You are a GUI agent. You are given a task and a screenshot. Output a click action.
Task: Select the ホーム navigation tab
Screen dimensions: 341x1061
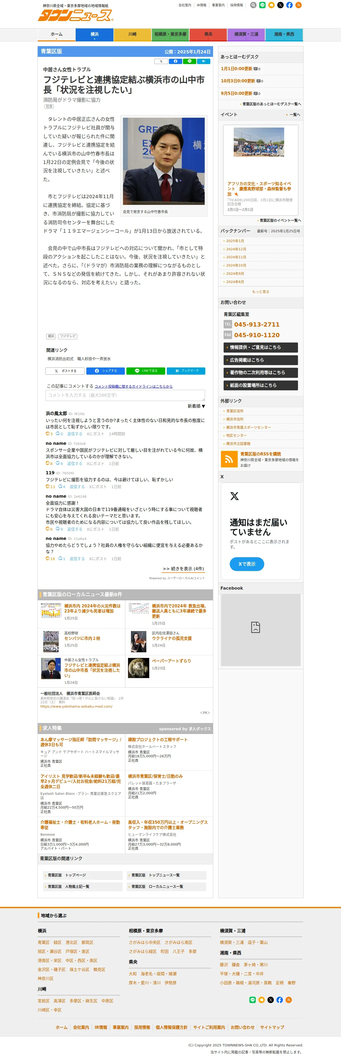[56, 35]
